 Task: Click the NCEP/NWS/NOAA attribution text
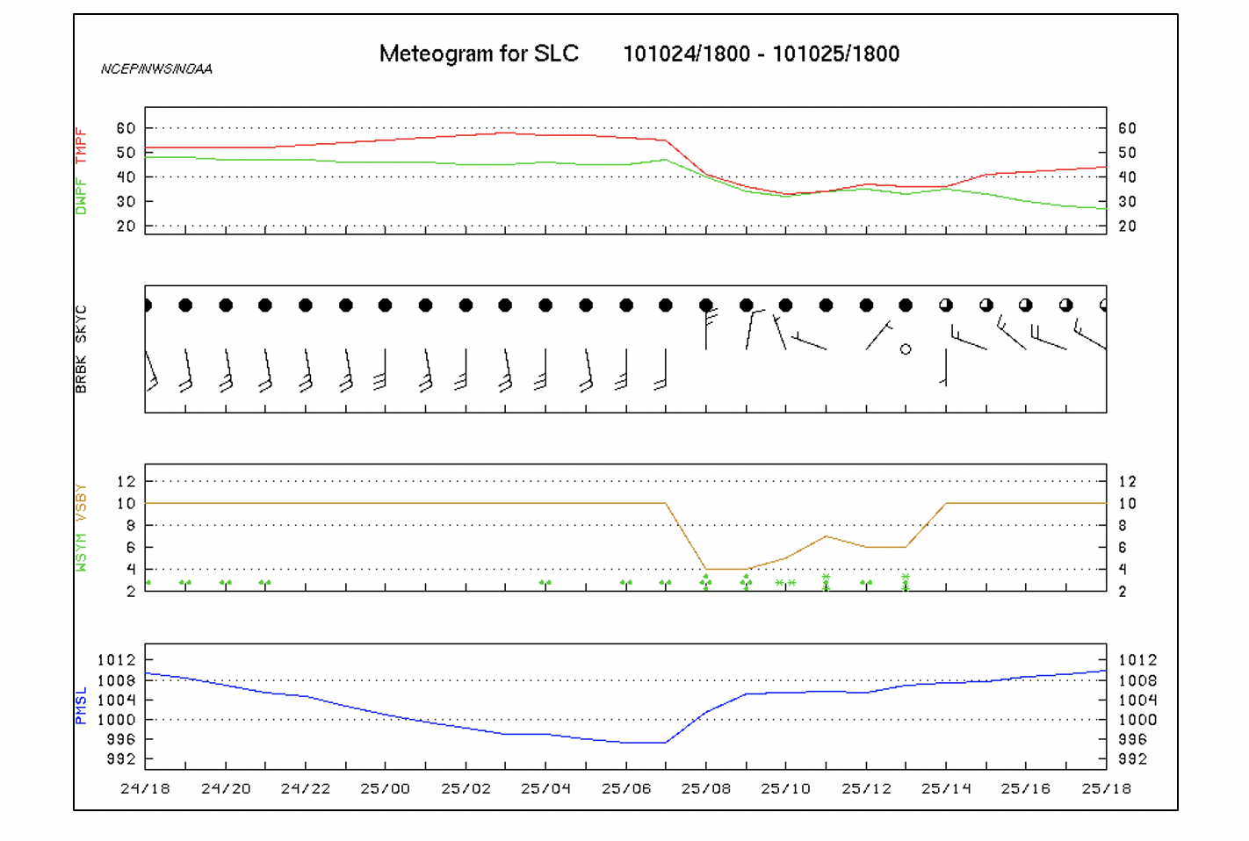[156, 67]
